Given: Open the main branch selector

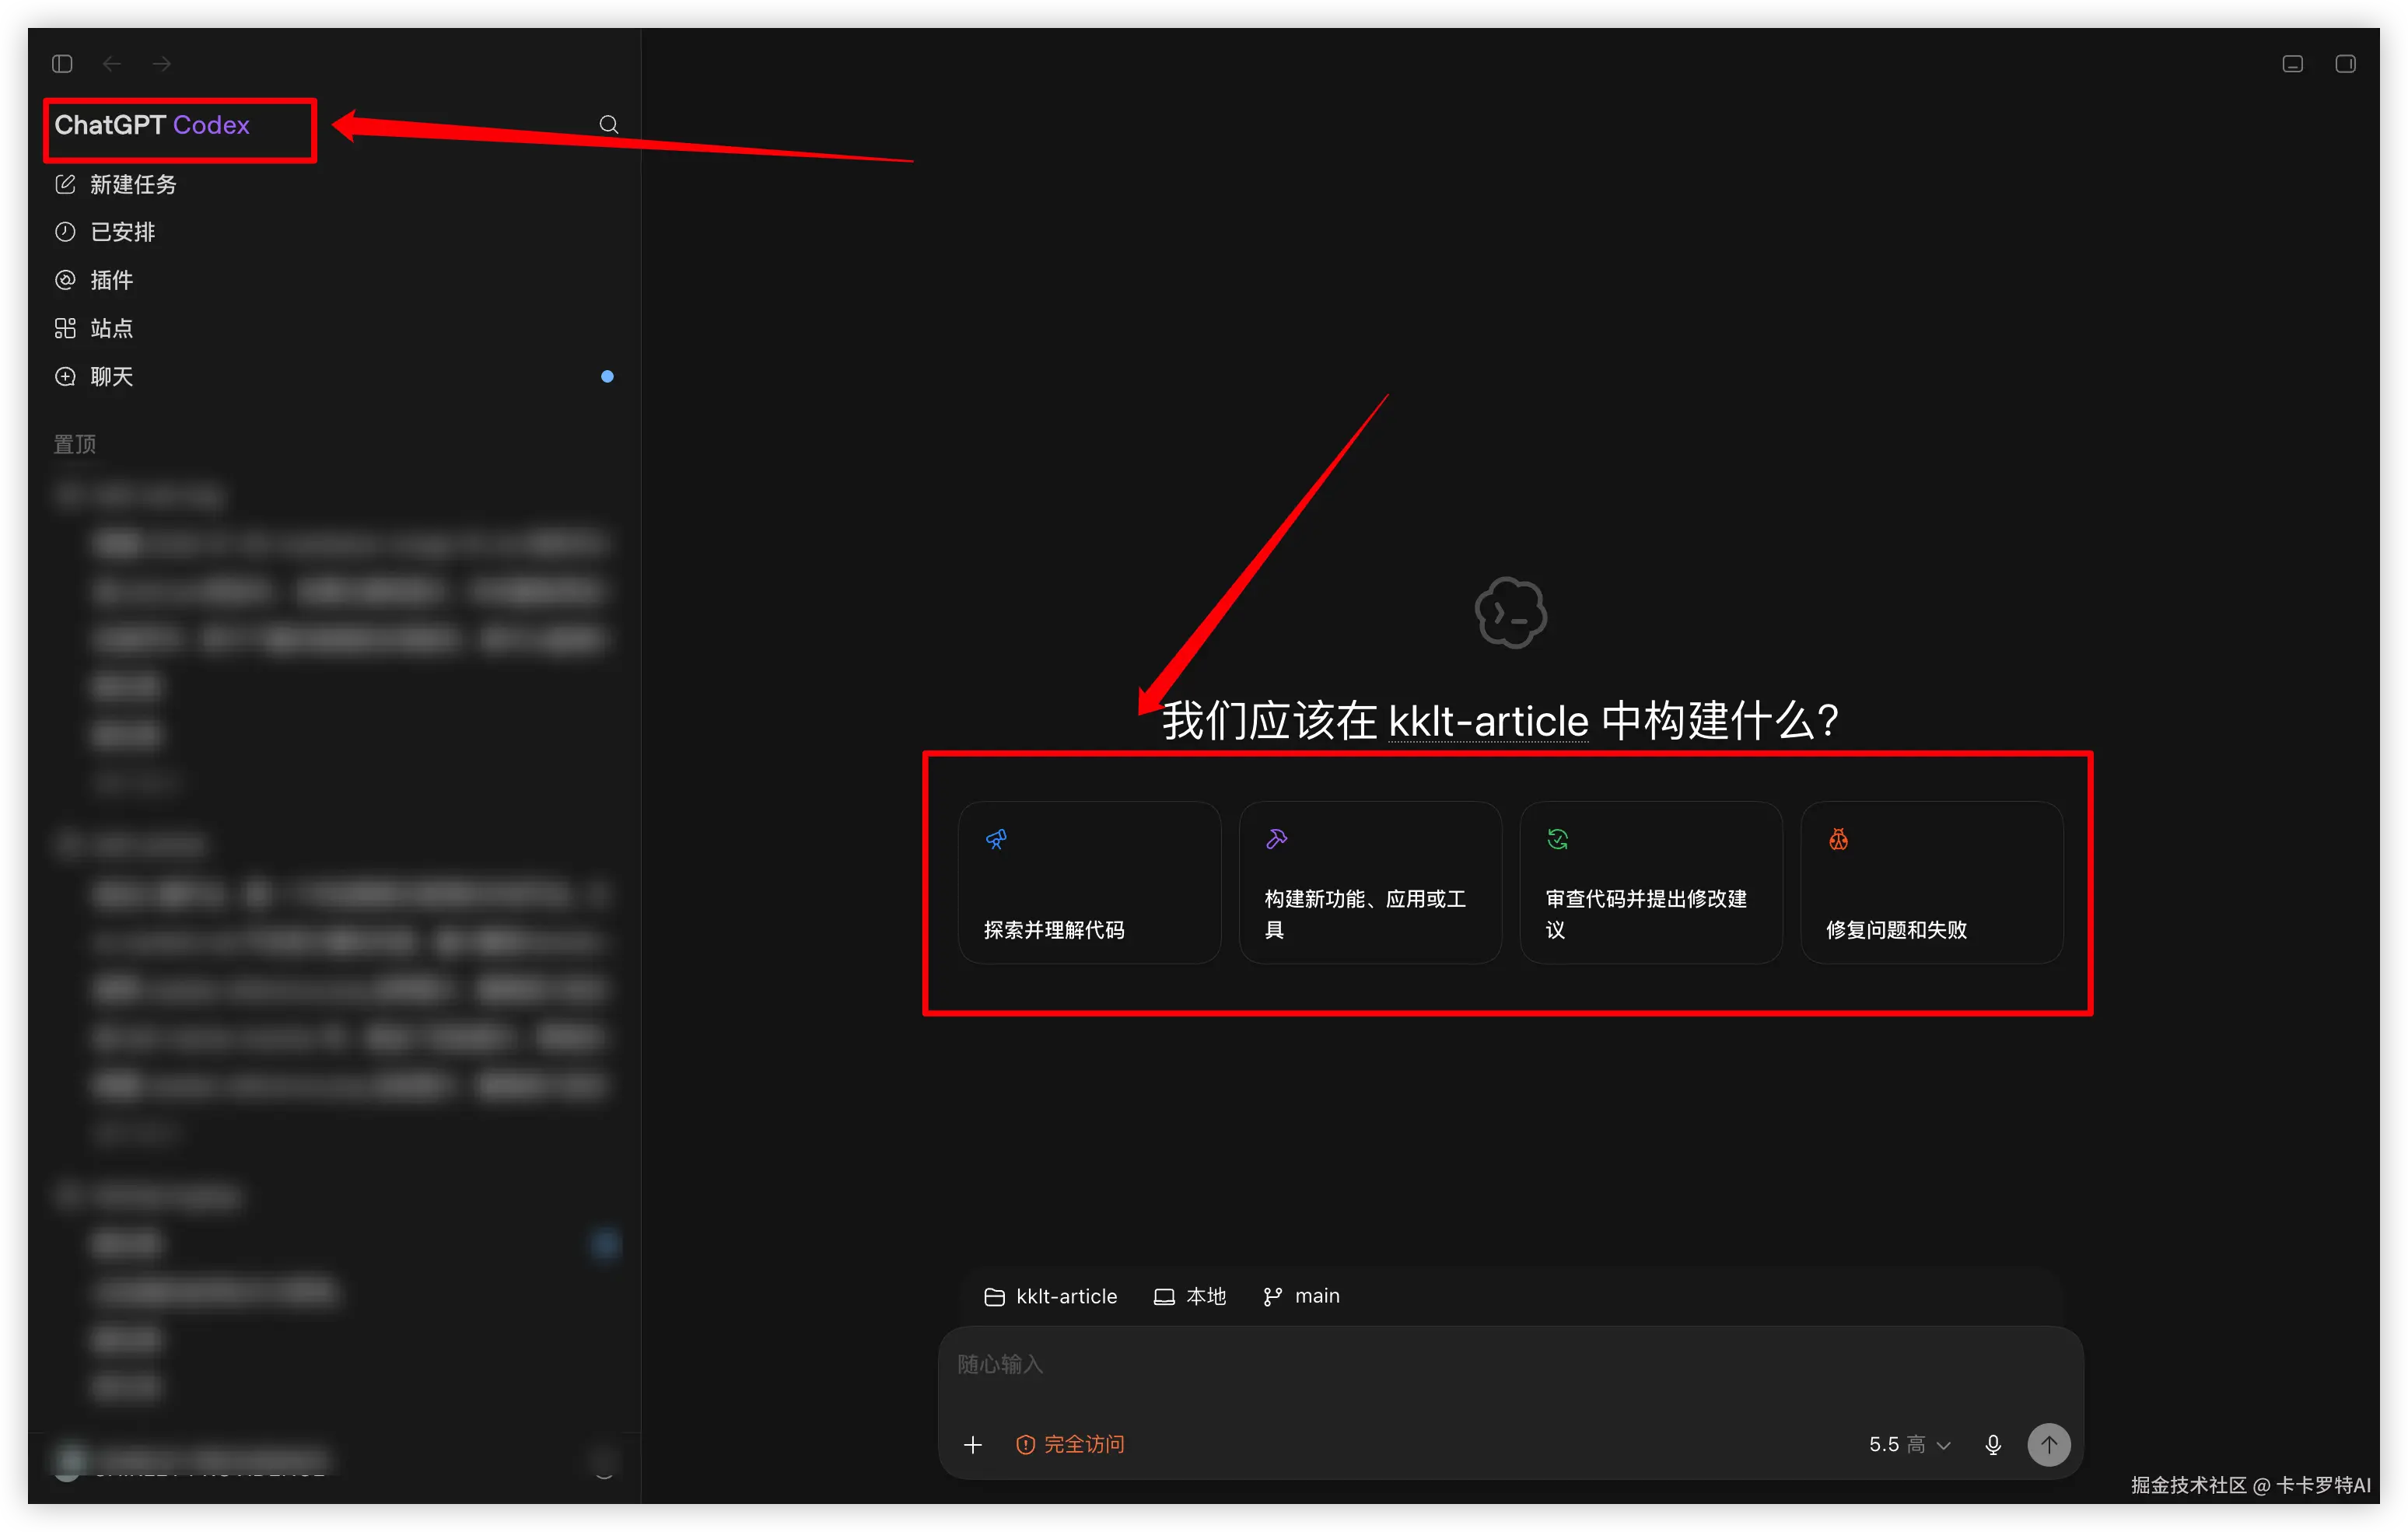Looking at the screenshot, I should click(x=1301, y=1296).
